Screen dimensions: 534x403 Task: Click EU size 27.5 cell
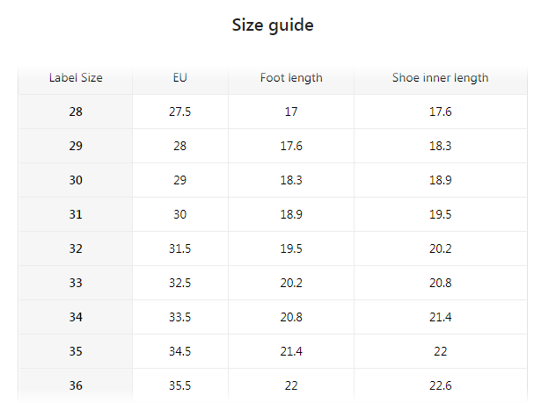tap(180, 112)
